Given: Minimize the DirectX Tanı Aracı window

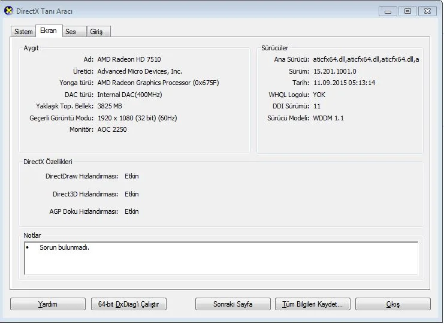Looking at the screenshot, I should (x=388, y=11).
